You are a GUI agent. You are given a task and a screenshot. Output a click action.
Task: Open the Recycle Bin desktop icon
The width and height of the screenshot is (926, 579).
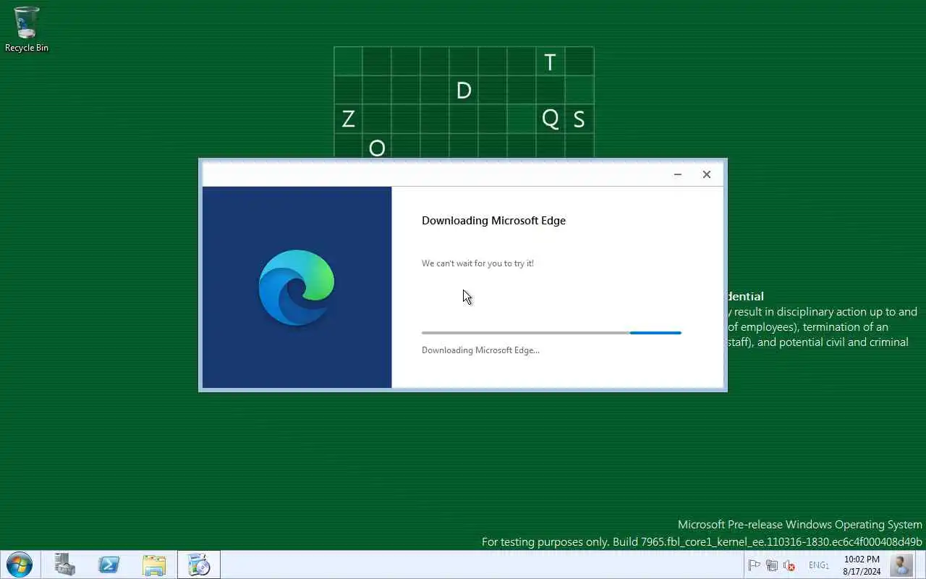click(27, 29)
